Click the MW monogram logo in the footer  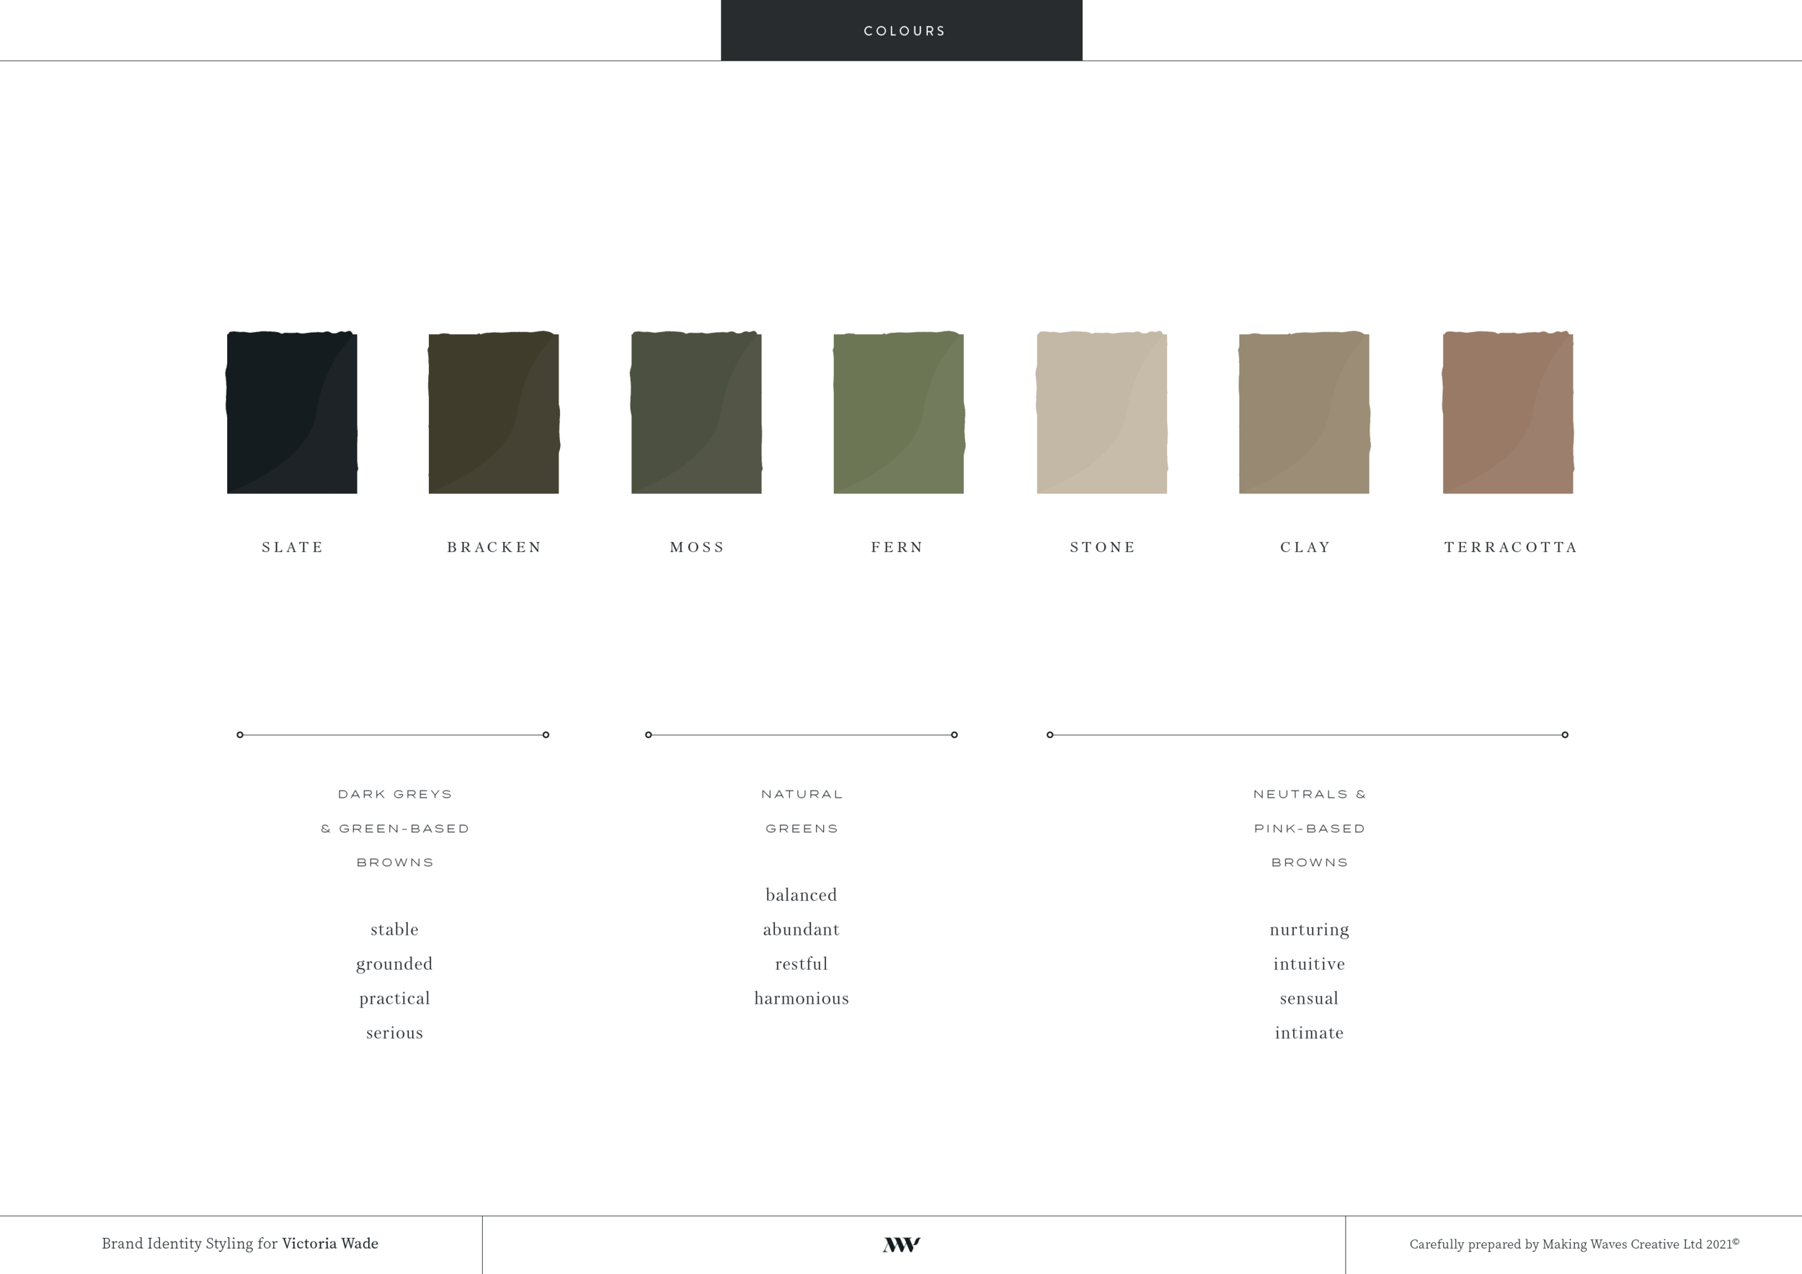pyautogui.click(x=900, y=1244)
